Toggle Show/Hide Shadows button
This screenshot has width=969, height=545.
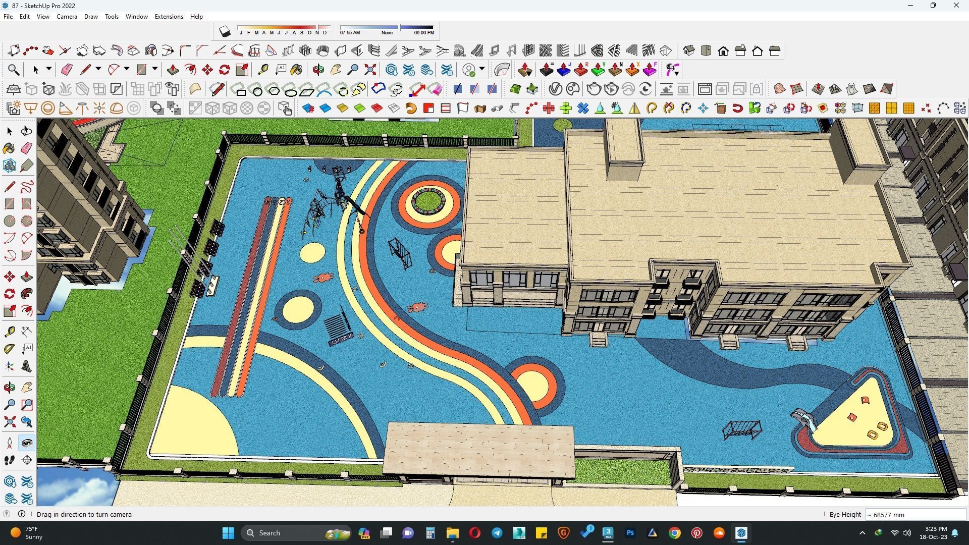click(225, 32)
